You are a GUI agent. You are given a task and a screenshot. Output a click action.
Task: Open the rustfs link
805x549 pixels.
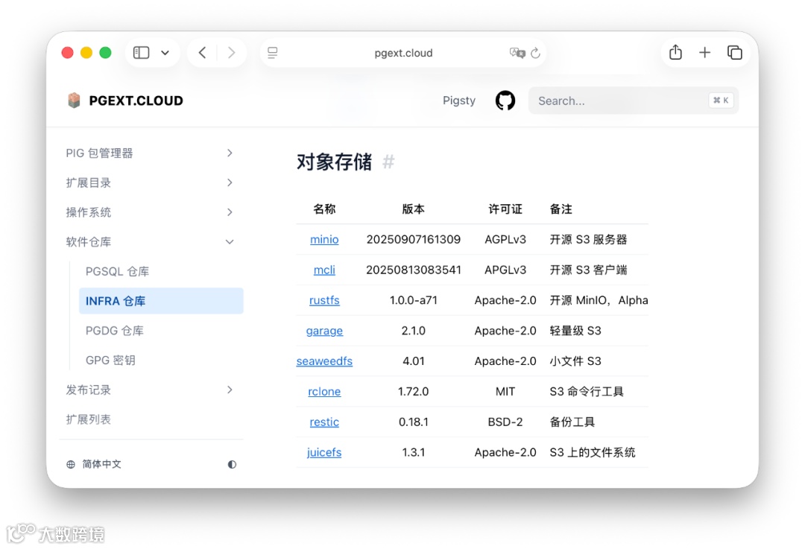(324, 300)
